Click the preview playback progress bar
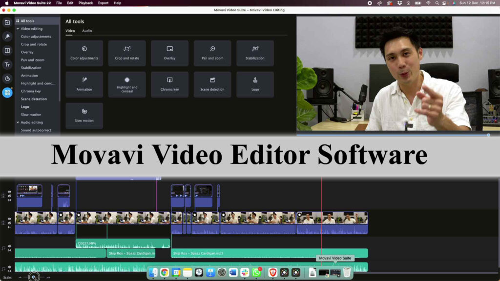This screenshot has width=500, height=281. 392,135
